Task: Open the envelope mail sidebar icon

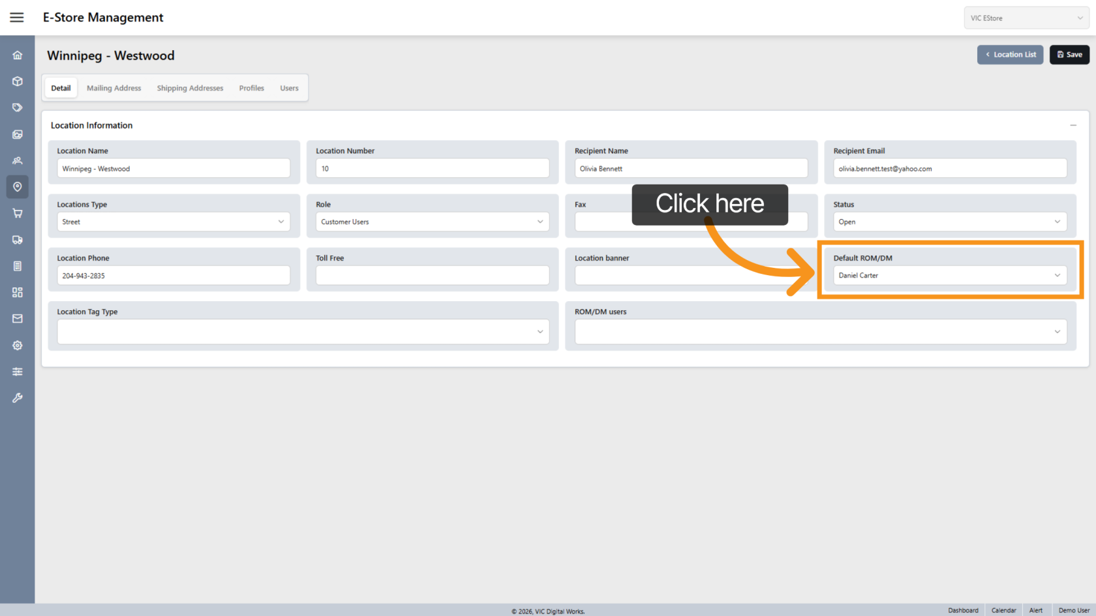Action: pos(18,319)
